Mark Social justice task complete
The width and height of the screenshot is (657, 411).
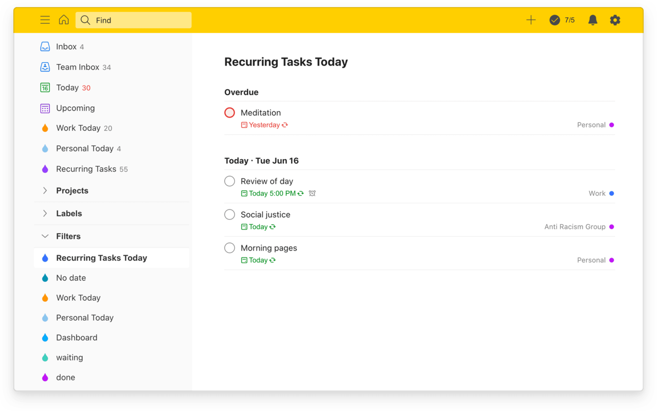coord(229,214)
